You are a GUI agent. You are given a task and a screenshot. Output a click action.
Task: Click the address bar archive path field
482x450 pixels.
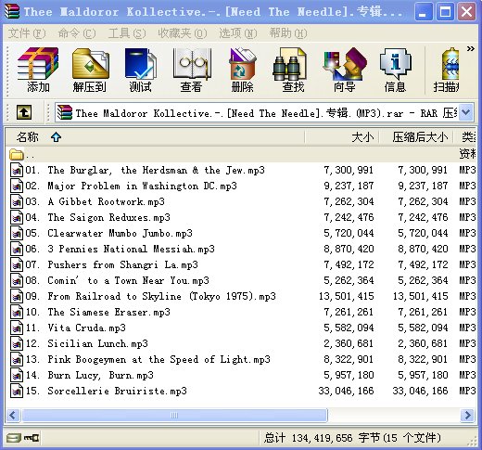coord(265,112)
